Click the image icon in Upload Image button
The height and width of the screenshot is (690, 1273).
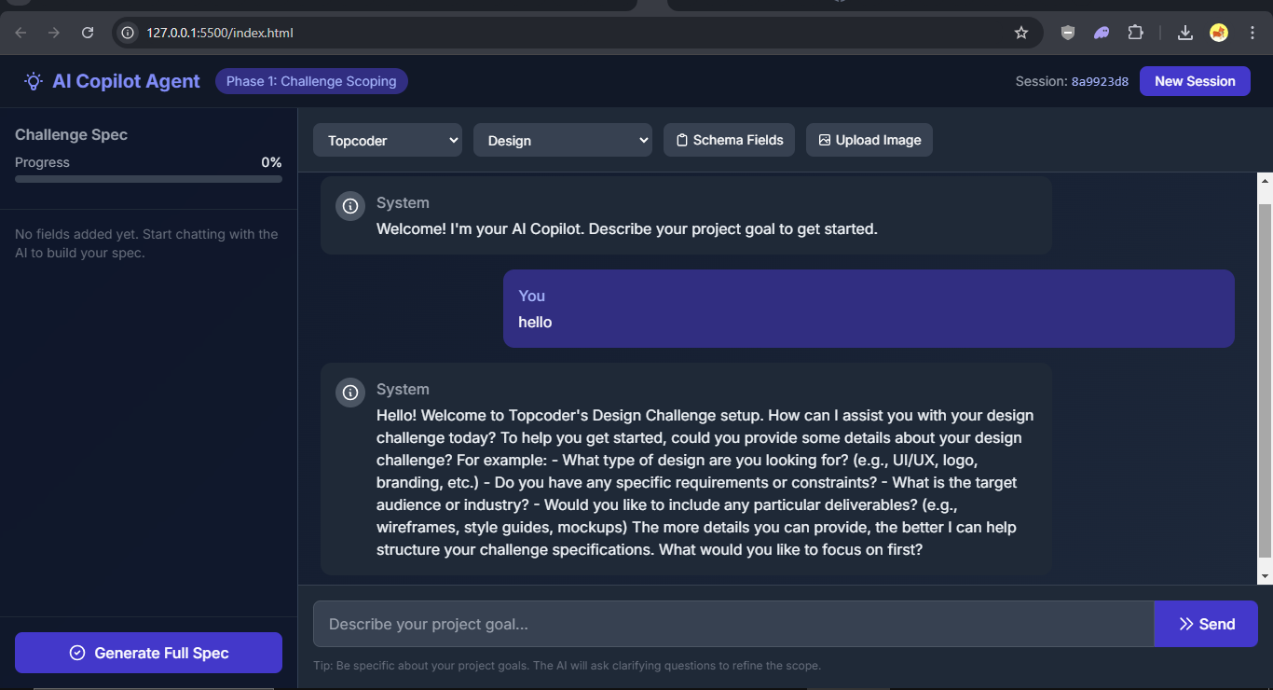[x=824, y=140]
